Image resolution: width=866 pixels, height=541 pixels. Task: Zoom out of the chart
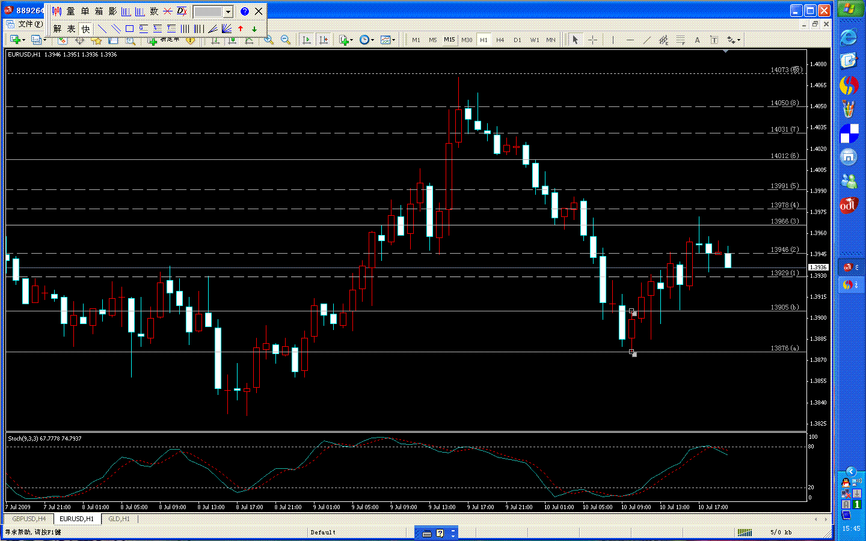click(x=286, y=40)
